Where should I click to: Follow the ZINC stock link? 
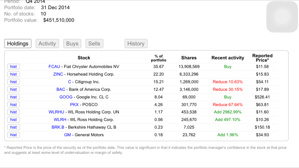click(58, 74)
